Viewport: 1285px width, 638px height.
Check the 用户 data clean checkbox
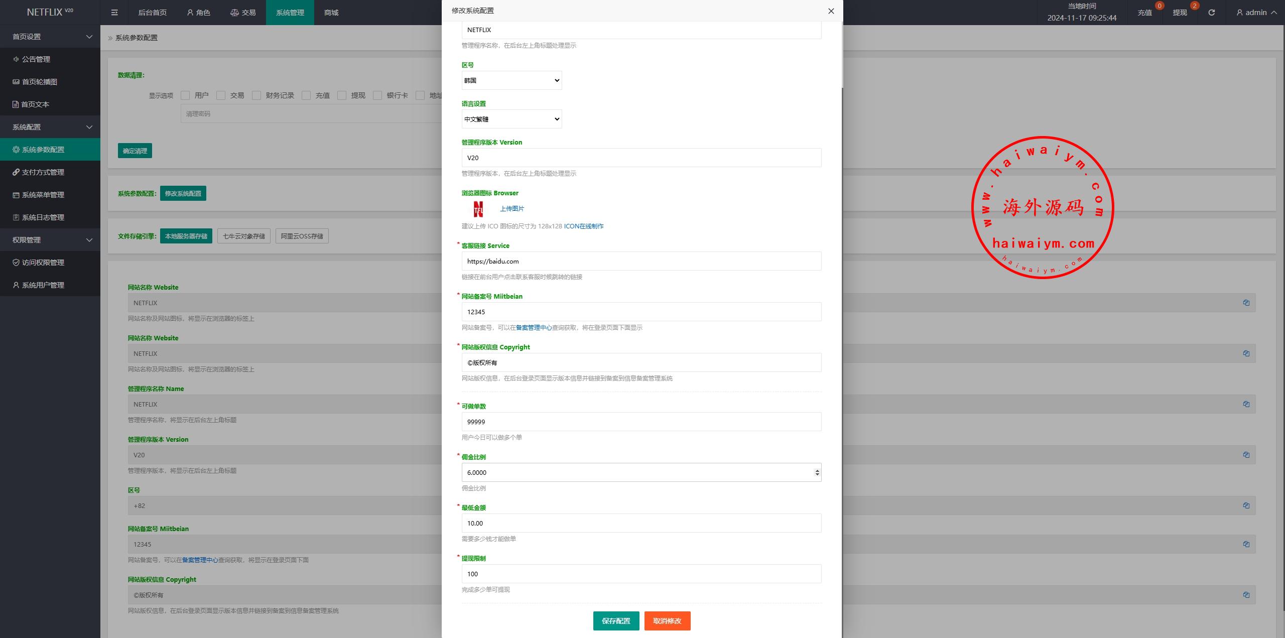click(x=186, y=95)
